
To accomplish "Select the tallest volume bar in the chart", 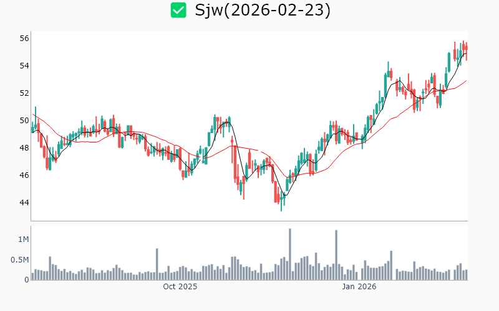I will tap(290, 254).
